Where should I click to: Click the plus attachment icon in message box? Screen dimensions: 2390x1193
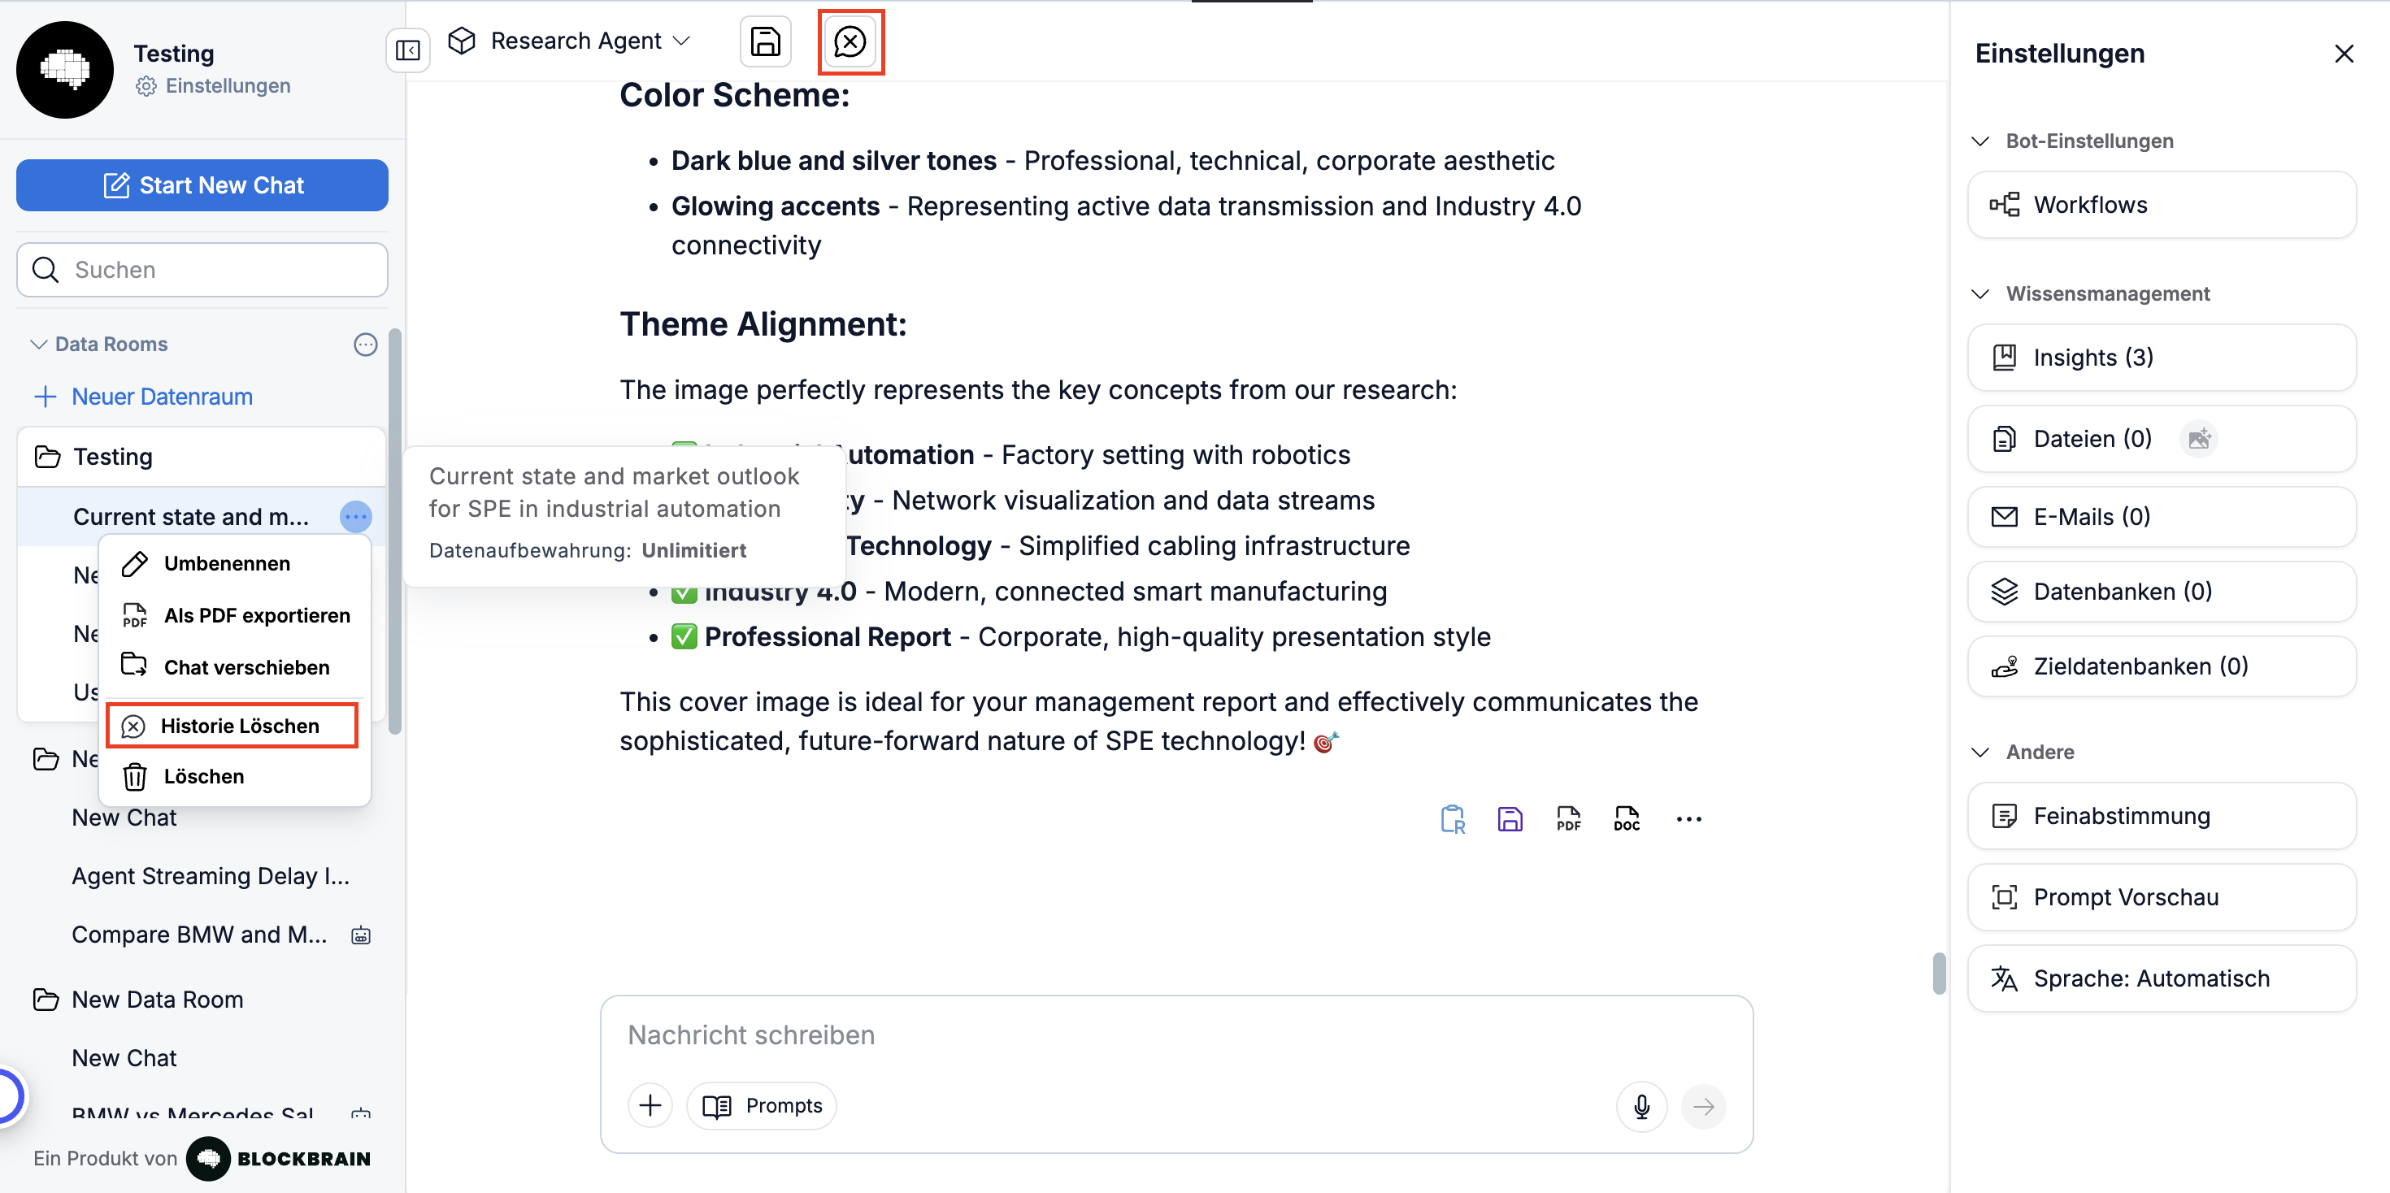650,1106
